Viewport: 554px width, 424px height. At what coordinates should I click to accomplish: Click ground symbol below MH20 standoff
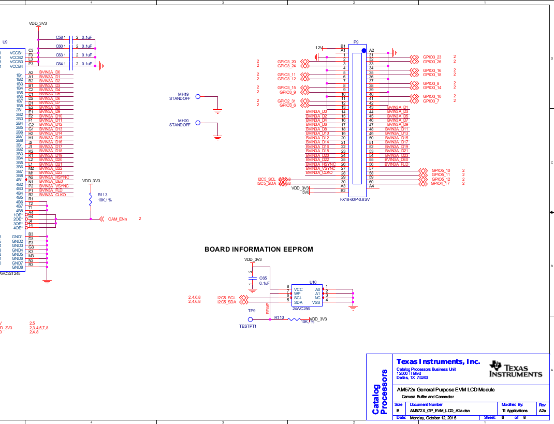(217, 138)
